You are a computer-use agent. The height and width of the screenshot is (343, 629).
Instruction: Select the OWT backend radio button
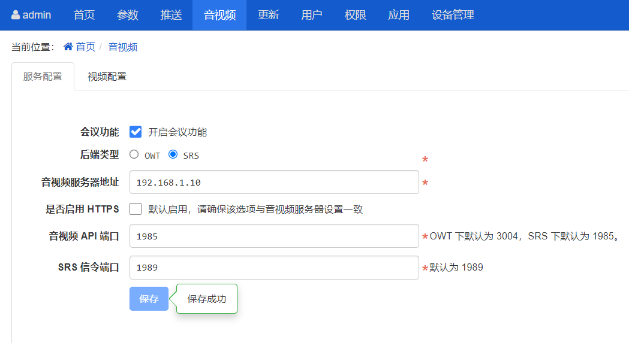coord(134,154)
